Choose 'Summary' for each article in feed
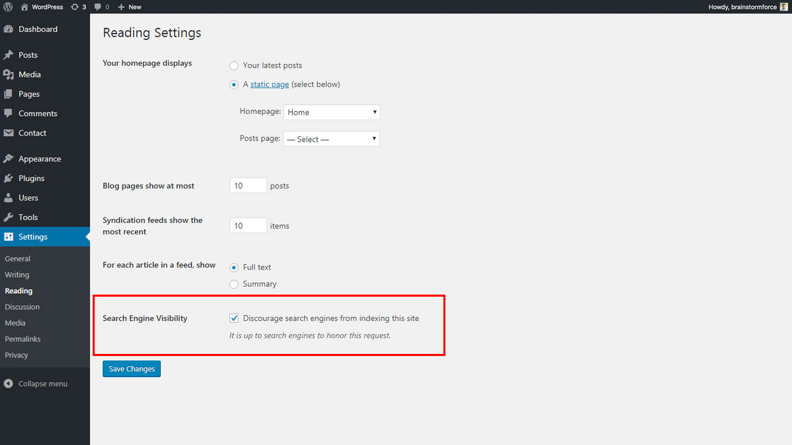Viewport: 792px width, 445px height. click(x=234, y=284)
